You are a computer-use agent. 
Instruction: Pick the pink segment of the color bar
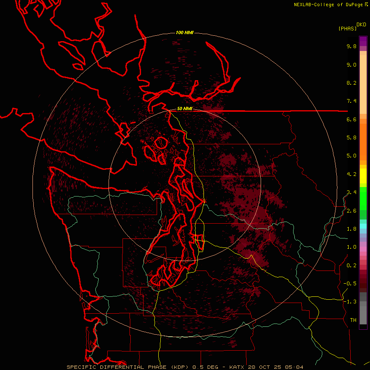click(x=363, y=249)
